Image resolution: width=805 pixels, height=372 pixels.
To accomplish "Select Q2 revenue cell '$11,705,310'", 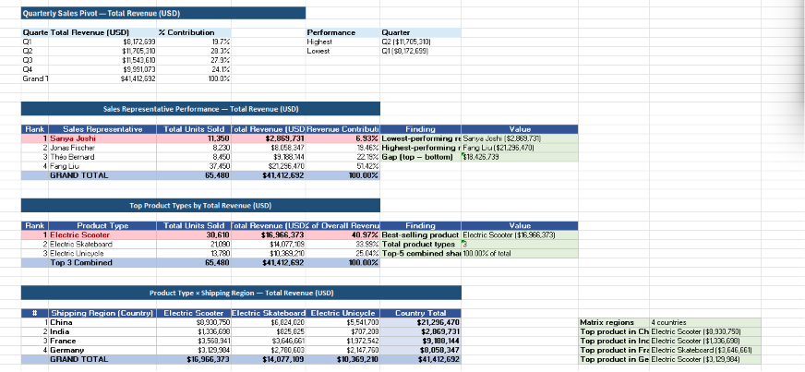I will (x=103, y=51).
